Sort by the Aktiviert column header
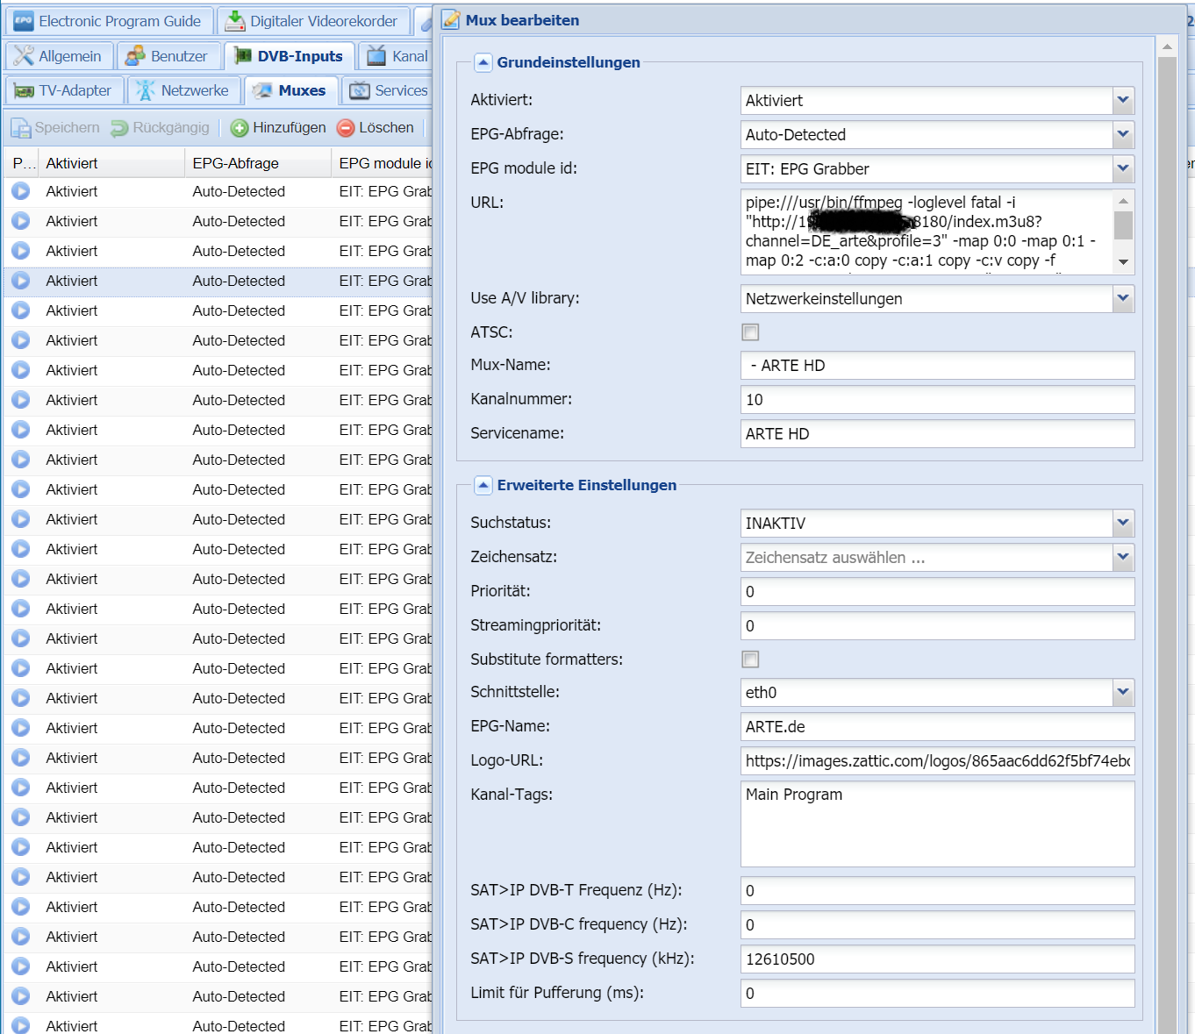Viewport: 1195px width, 1034px height. (112, 163)
